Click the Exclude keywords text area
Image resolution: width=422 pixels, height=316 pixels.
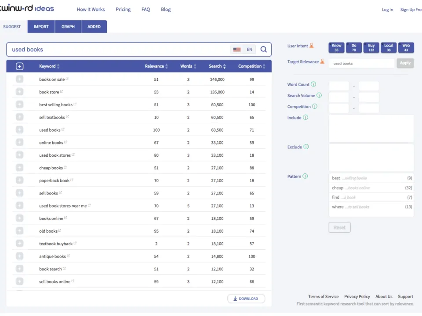(371, 158)
